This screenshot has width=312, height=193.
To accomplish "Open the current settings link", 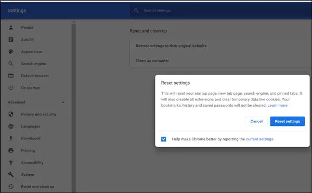I will [259, 139].
